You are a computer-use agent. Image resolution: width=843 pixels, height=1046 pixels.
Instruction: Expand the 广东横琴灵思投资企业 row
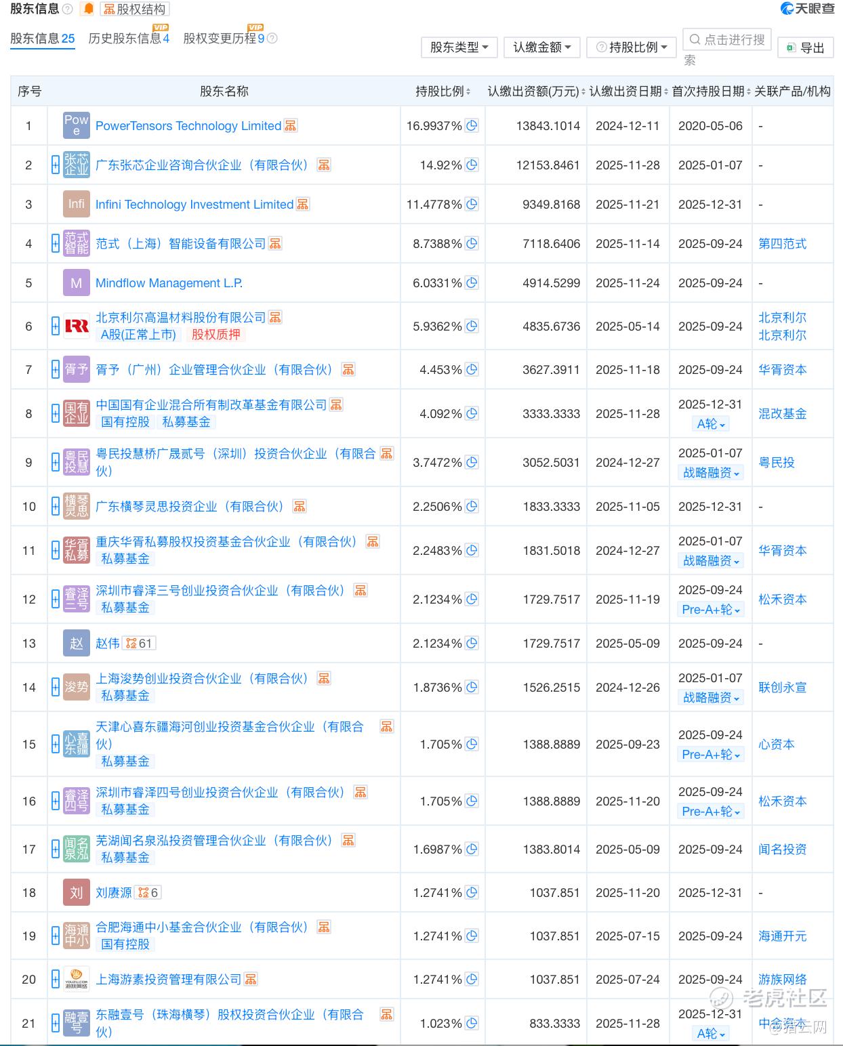pos(56,506)
